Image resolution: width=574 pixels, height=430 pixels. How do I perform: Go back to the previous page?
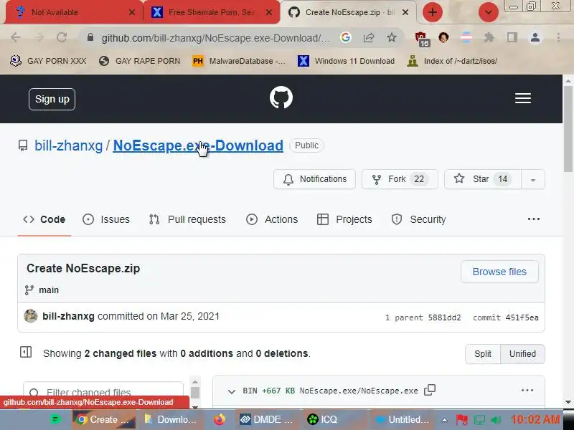coord(15,37)
